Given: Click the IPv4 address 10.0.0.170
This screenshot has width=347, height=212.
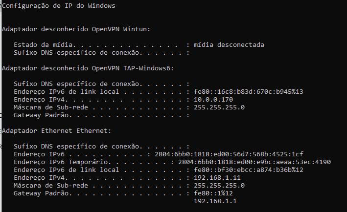Looking at the screenshot, I should coord(213,100).
